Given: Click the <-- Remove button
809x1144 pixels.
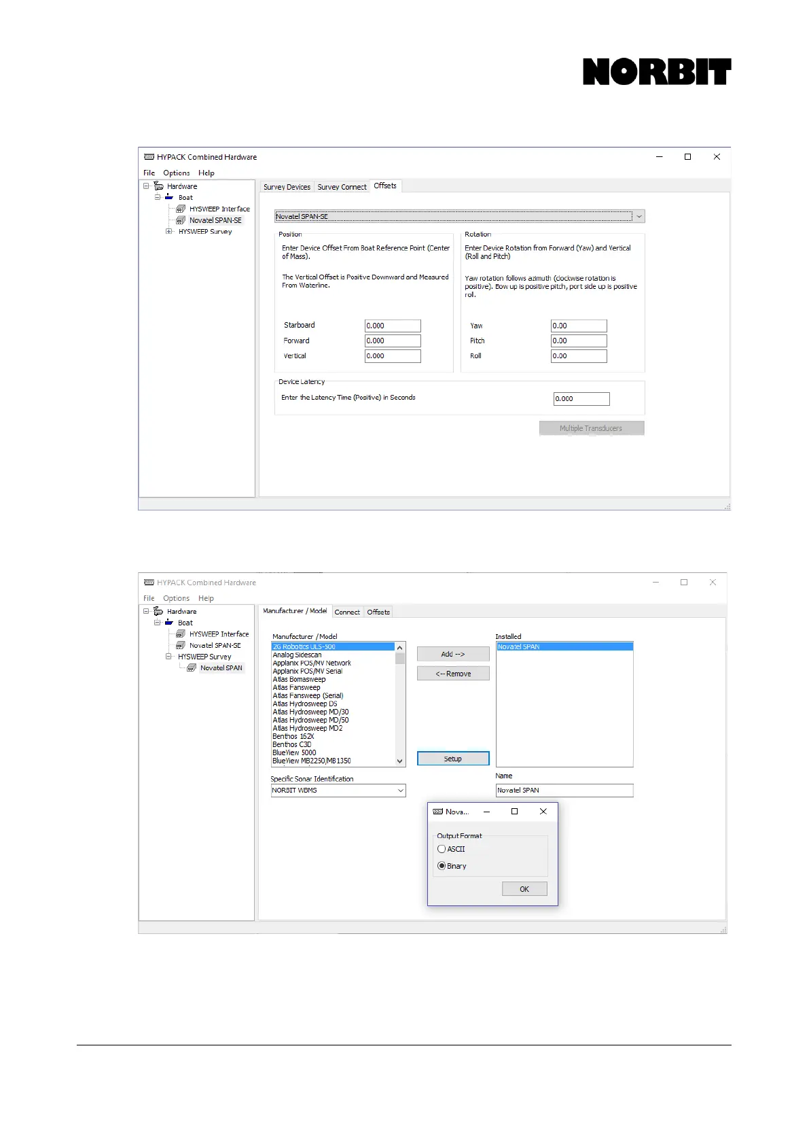Looking at the screenshot, I should [x=453, y=674].
